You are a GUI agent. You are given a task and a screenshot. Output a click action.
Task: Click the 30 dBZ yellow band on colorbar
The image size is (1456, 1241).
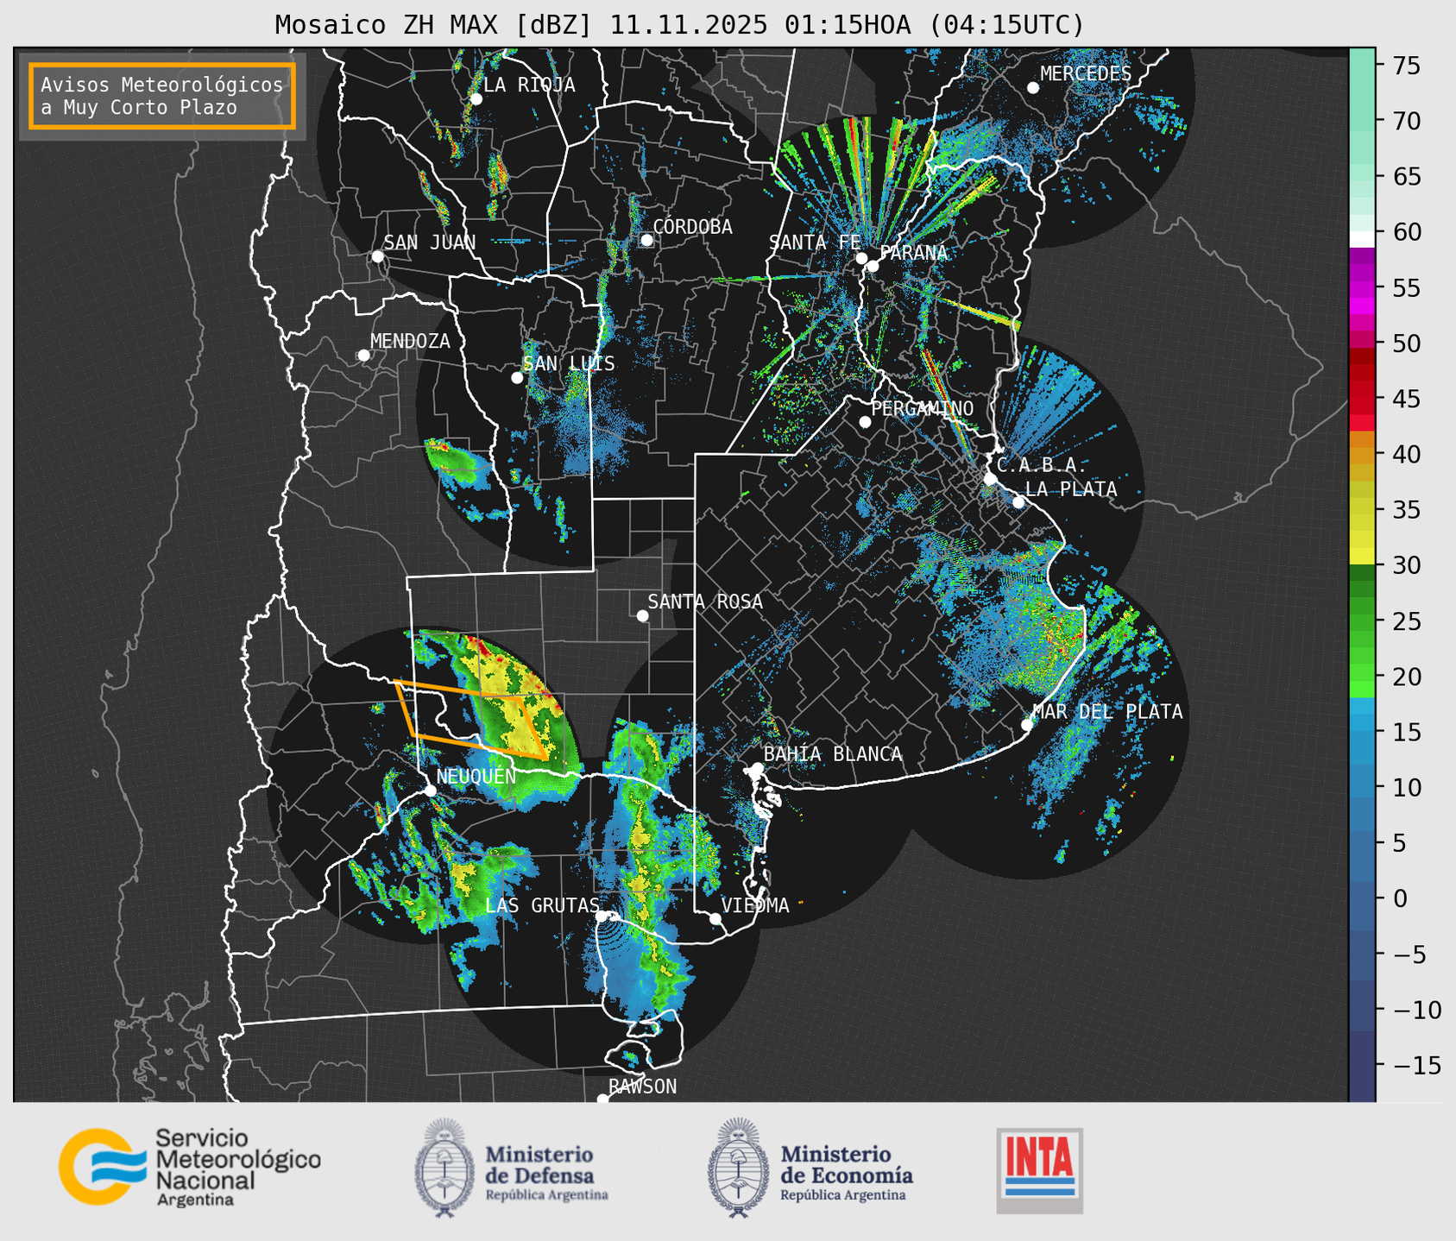(x=1362, y=558)
